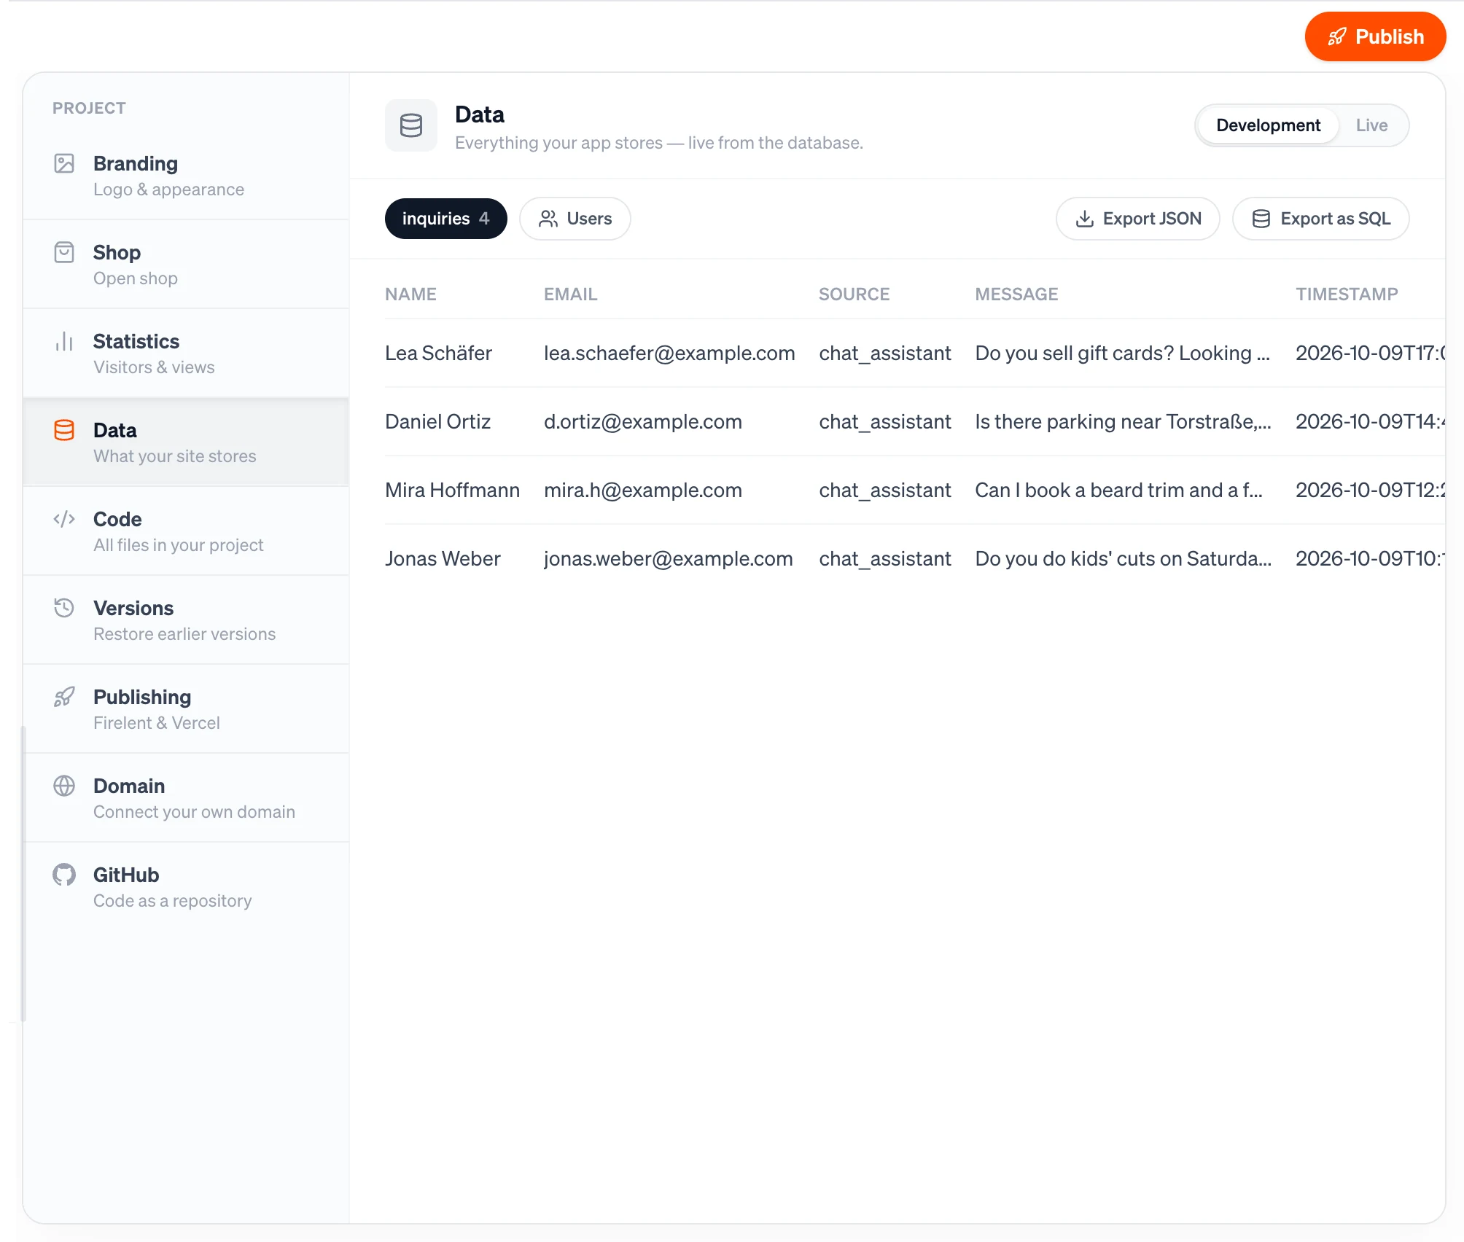Click Jonas Weber name cell
This screenshot has width=1464, height=1242.
[443, 559]
